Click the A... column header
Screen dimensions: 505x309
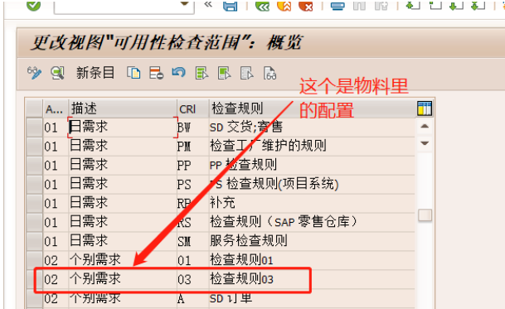56,109
